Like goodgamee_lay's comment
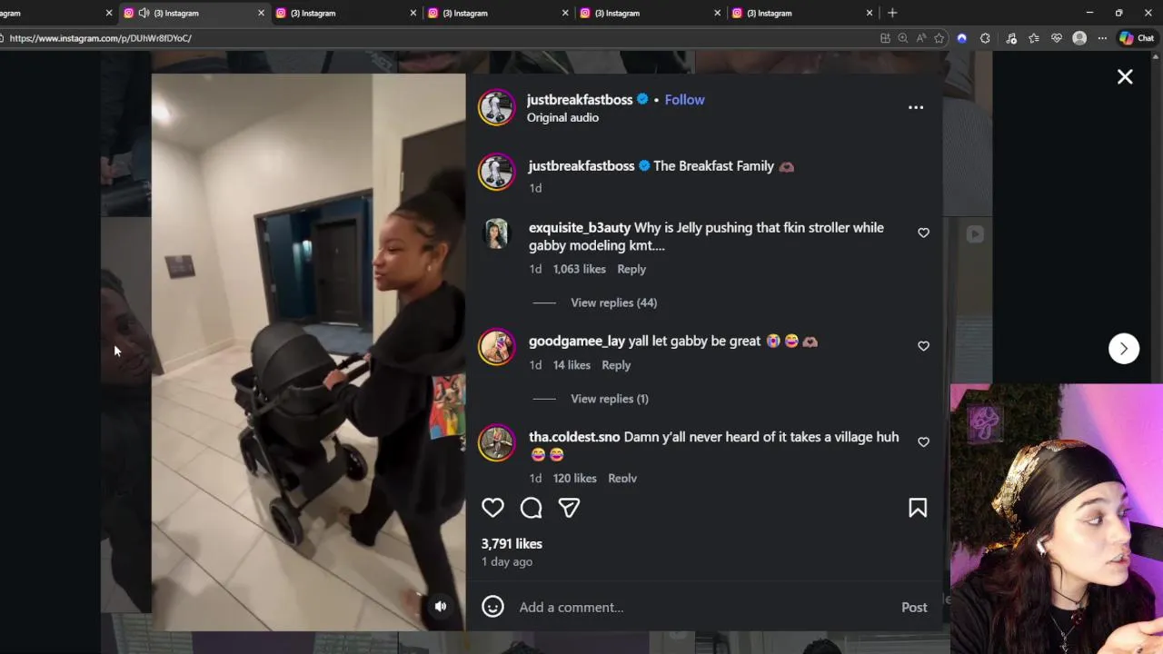 click(x=923, y=346)
